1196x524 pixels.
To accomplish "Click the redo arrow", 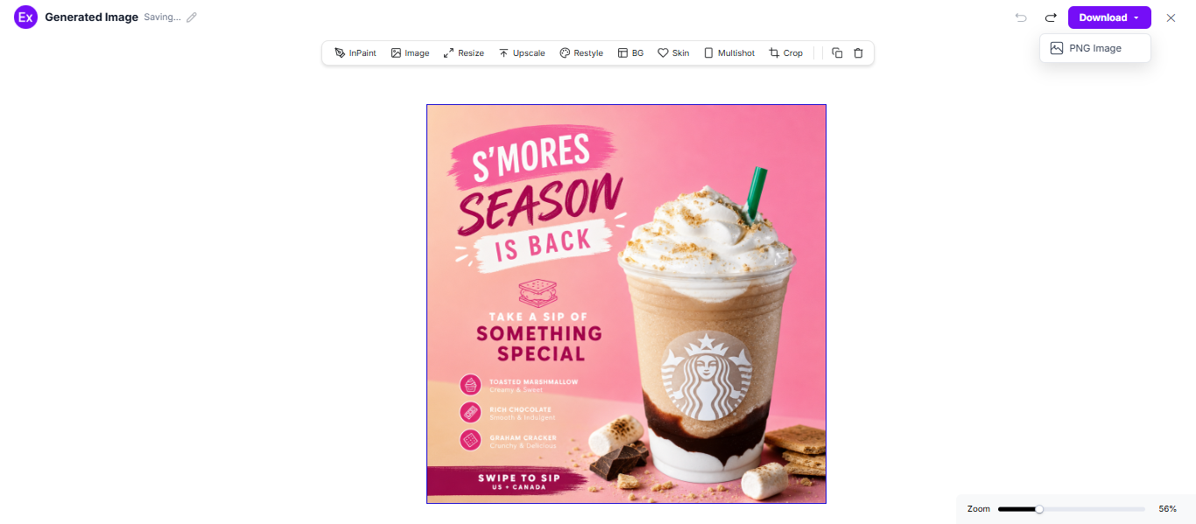I will tap(1051, 17).
